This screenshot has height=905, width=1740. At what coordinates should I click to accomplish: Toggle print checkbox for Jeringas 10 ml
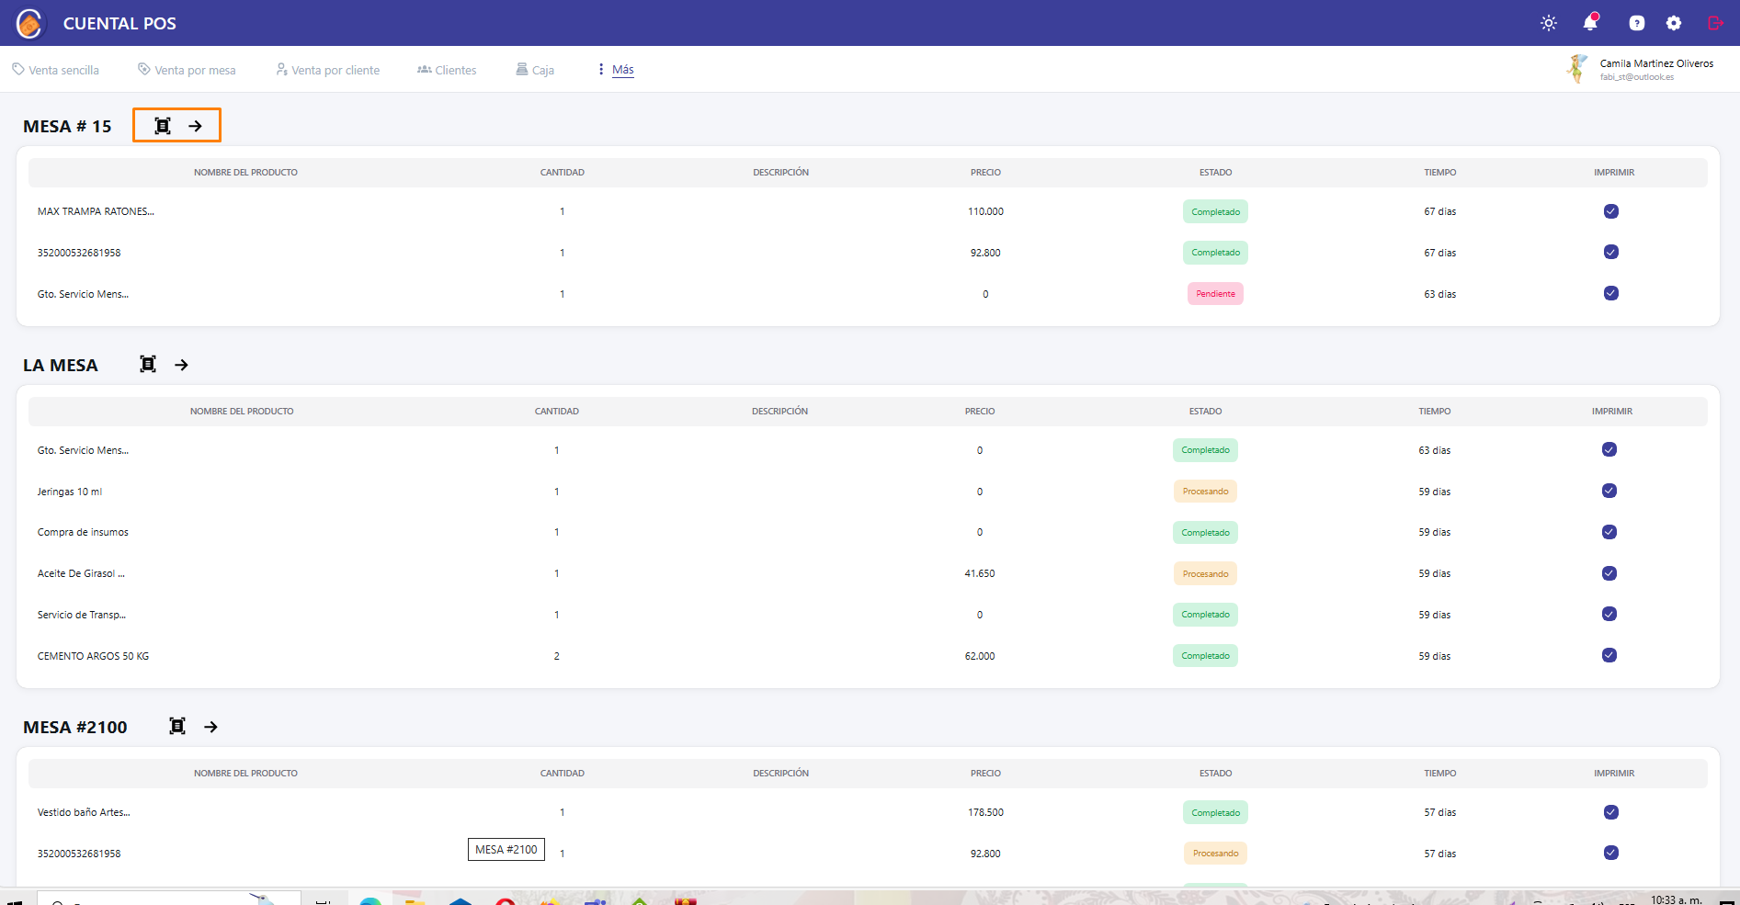coord(1609,491)
